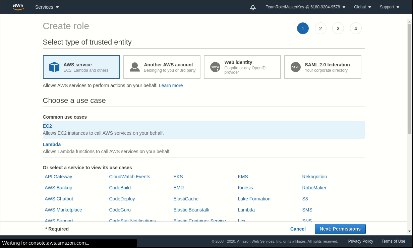Click the Cancel button
413x248 pixels.
click(x=298, y=229)
